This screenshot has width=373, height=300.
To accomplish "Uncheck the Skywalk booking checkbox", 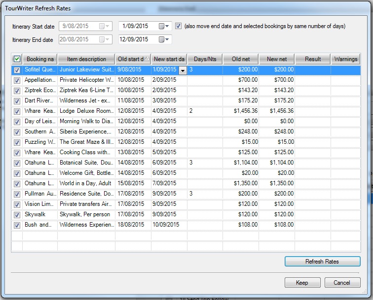I will pyautogui.click(x=17, y=215).
